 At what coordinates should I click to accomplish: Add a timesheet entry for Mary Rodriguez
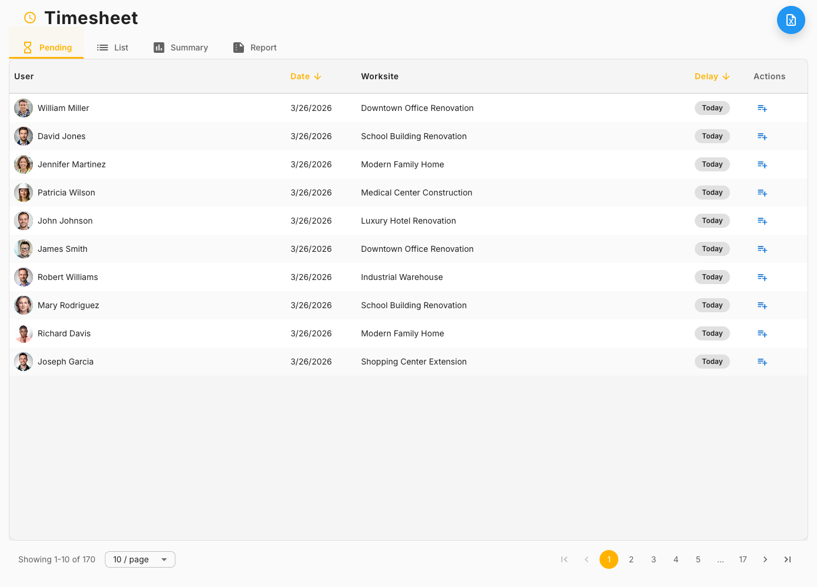(x=762, y=305)
